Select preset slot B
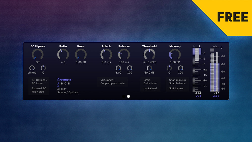The width and height of the screenshot is (252, 142). pyautogui.click(x=62, y=83)
